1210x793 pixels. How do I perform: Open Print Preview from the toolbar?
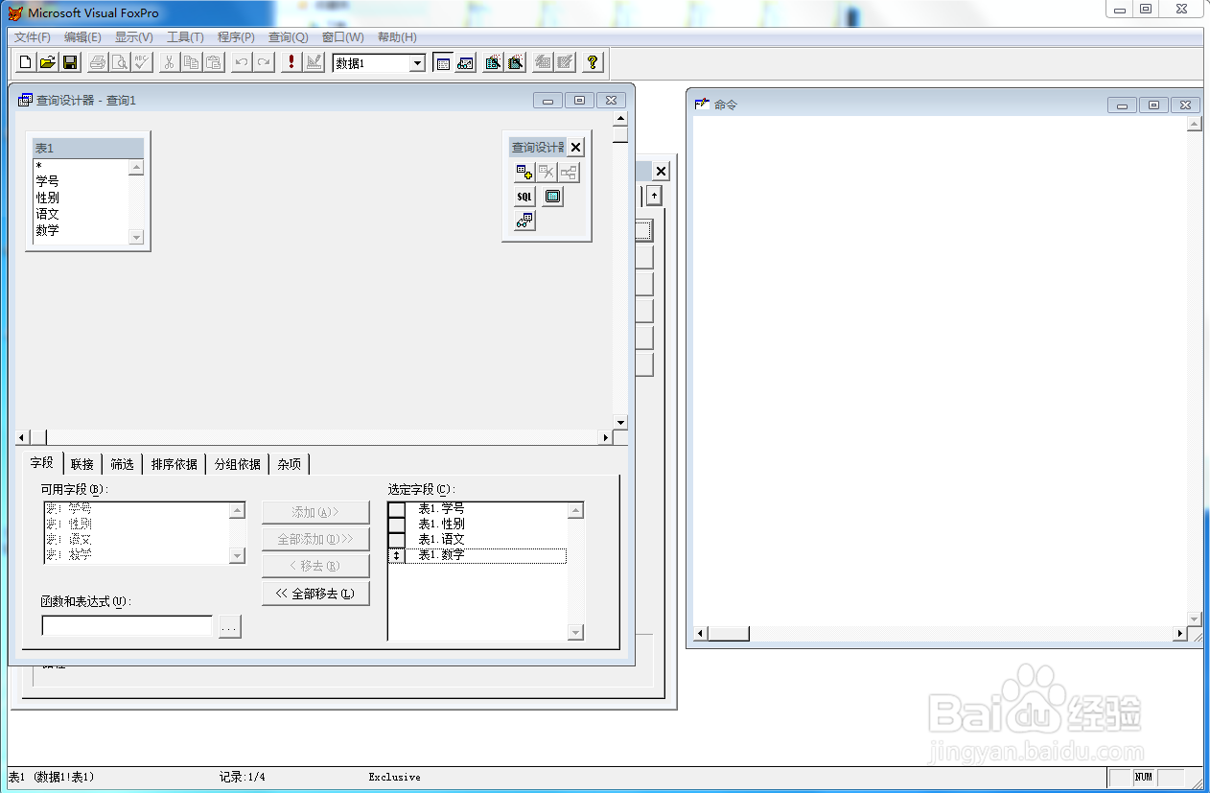(x=120, y=62)
